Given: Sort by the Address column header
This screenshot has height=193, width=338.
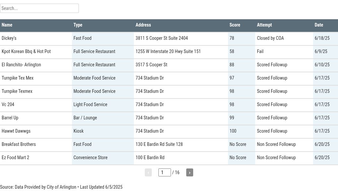Looking at the screenshot, I should (143, 25).
